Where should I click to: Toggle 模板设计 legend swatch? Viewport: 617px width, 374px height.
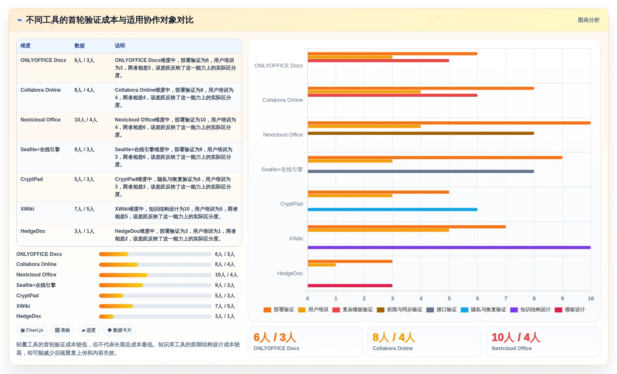pyautogui.click(x=559, y=310)
